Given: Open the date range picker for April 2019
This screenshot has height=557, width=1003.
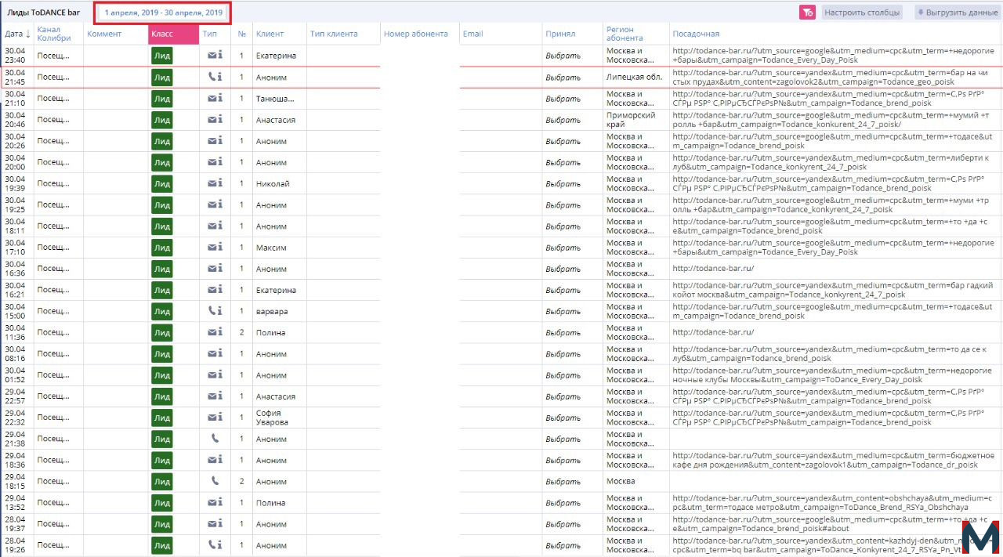Looking at the screenshot, I should 164,13.
